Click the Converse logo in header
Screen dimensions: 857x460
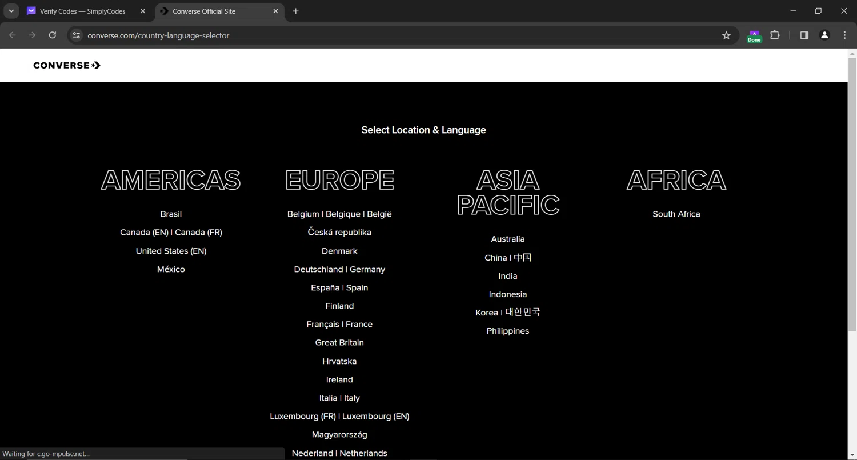coord(67,65)
